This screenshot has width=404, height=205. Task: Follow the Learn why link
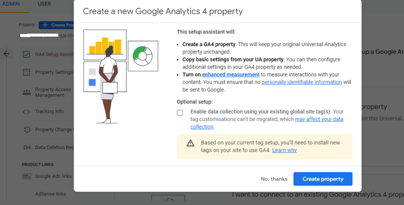click(x=284, y=150)
